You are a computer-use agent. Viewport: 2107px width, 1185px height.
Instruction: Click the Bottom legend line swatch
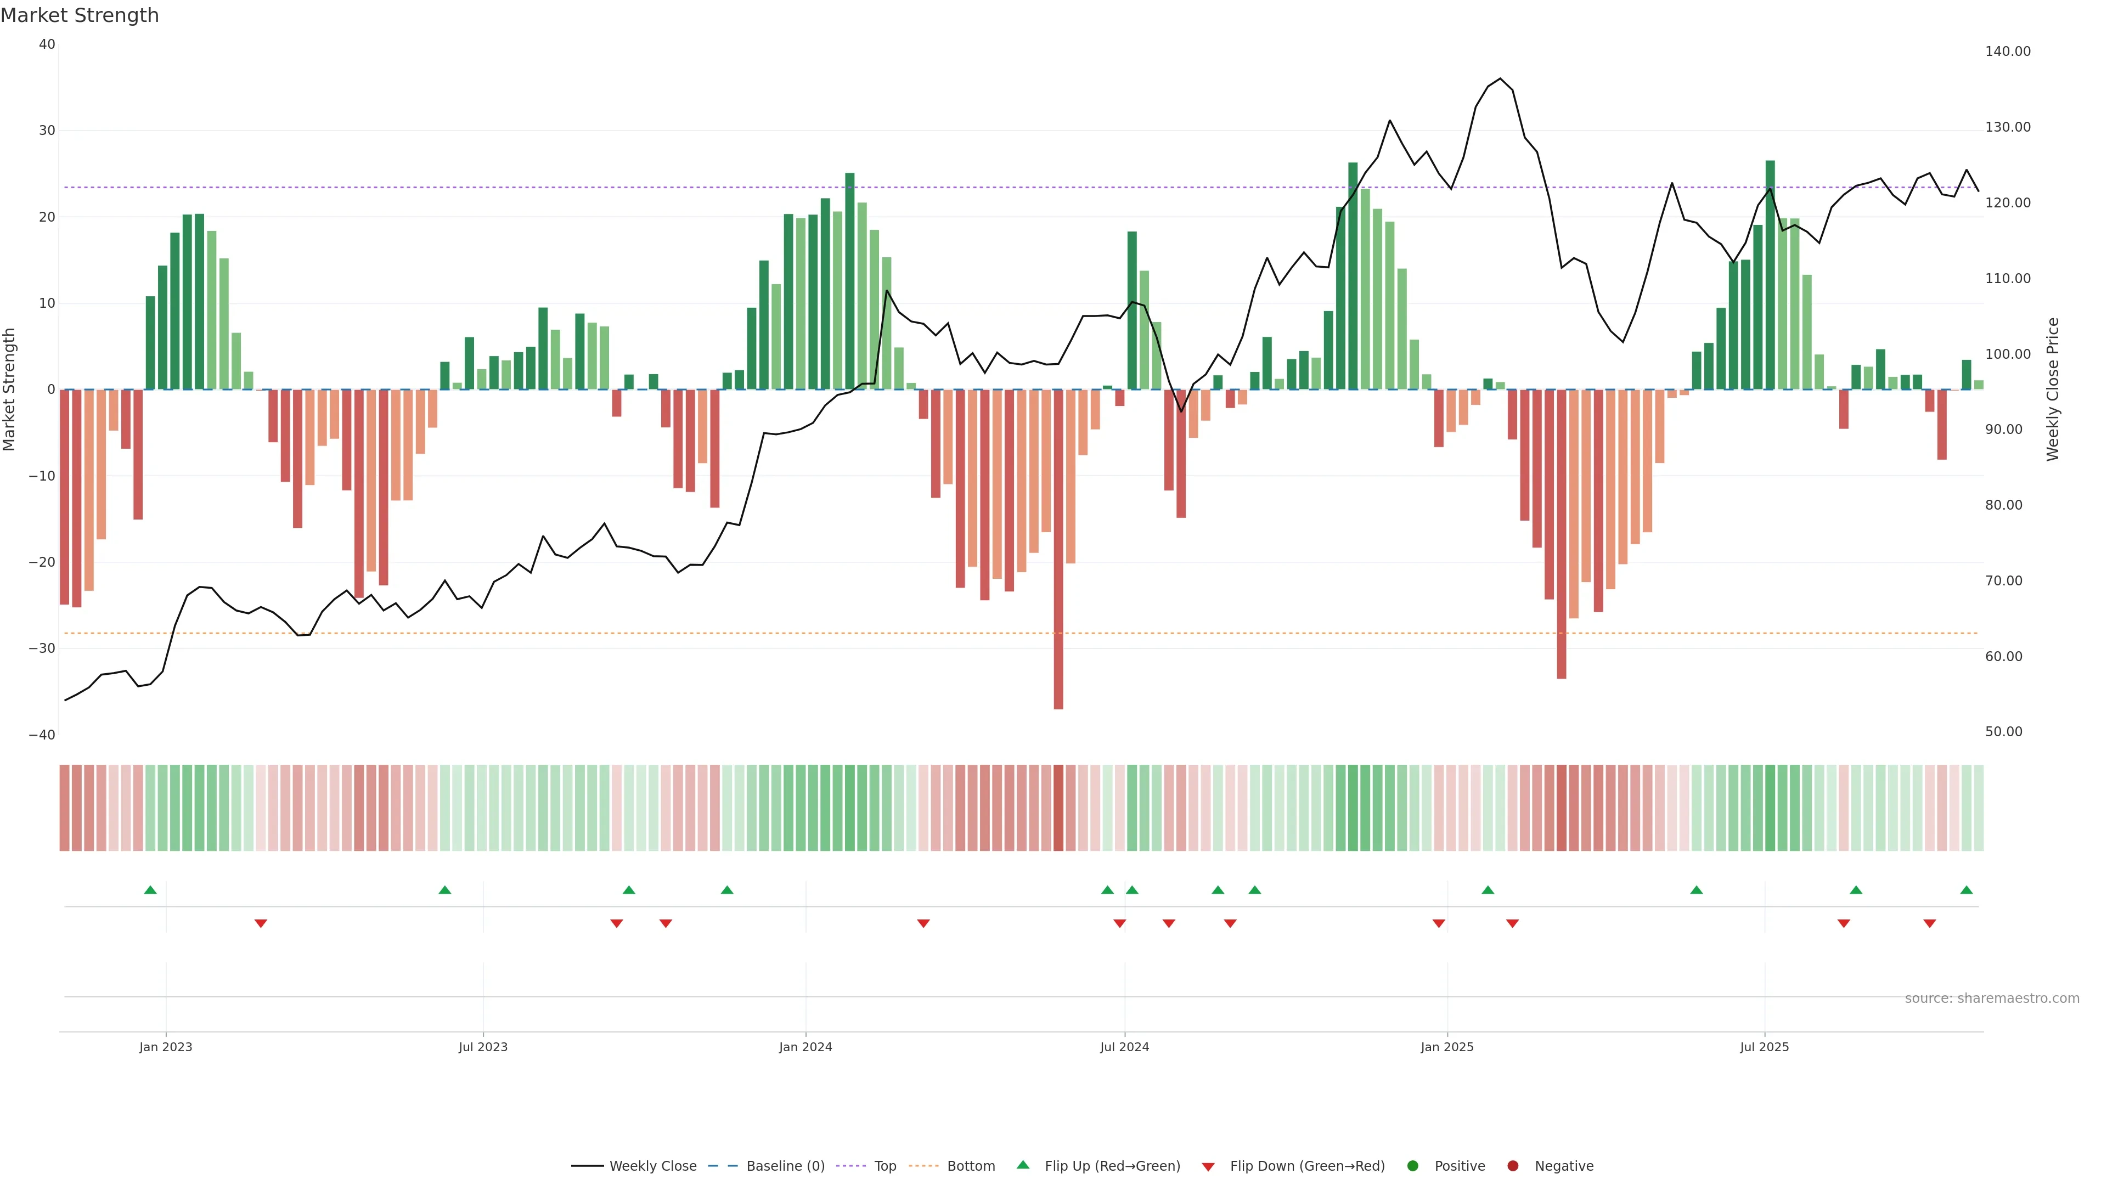923,1166
